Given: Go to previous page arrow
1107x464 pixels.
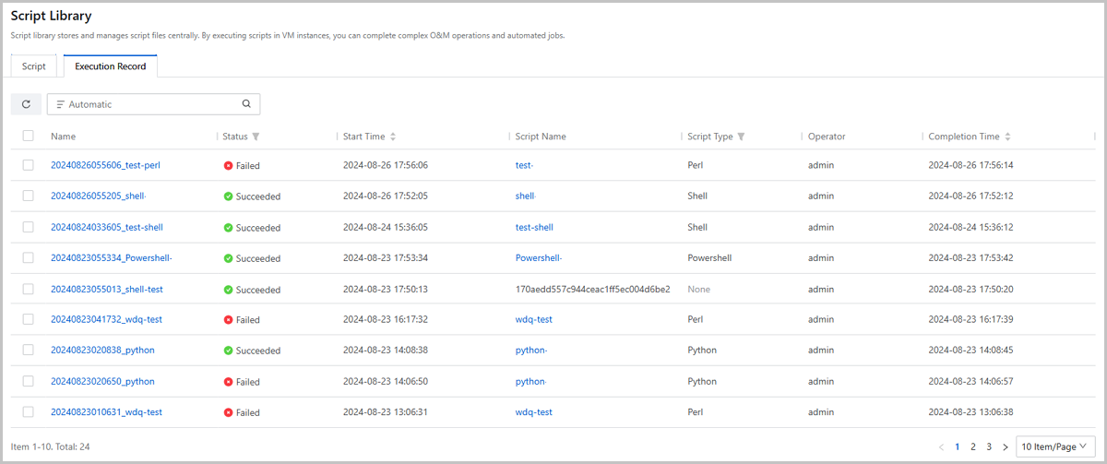Looking at the screenshot, I should coord(941,446).
